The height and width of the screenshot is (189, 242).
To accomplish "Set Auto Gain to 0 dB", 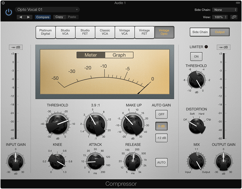I will 161,126.
